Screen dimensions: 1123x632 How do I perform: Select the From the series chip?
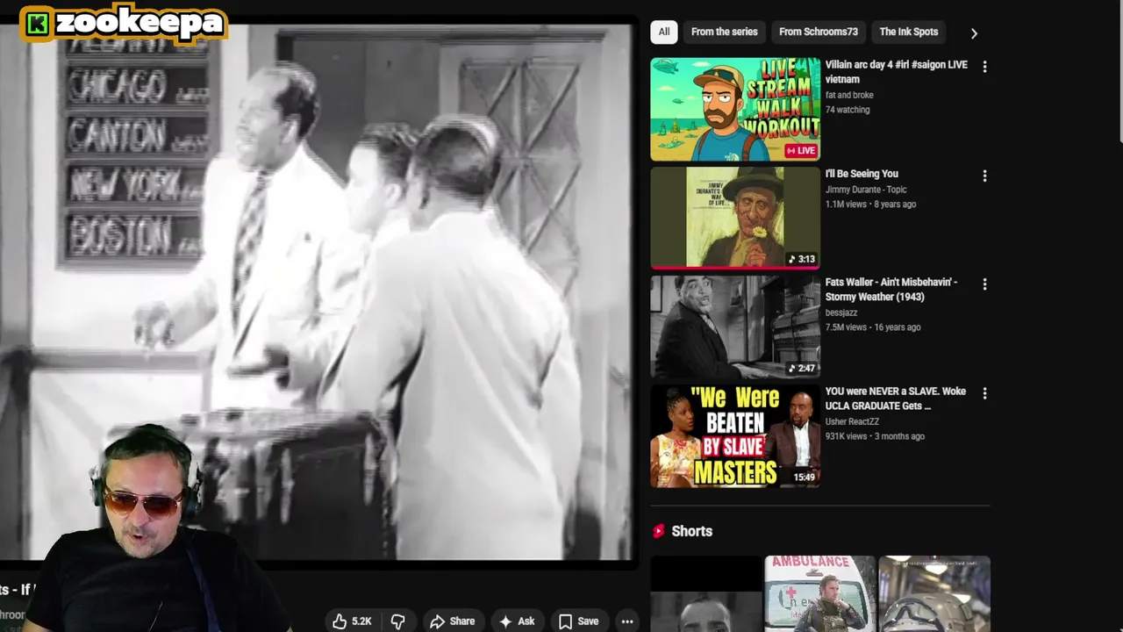(724, 32)
